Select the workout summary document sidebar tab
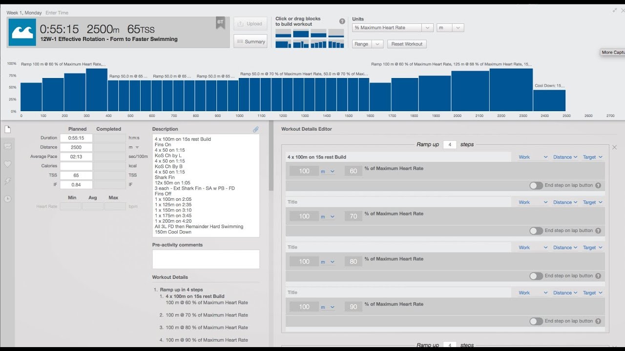This screenshot has height=351, width=625. [7, 129]
